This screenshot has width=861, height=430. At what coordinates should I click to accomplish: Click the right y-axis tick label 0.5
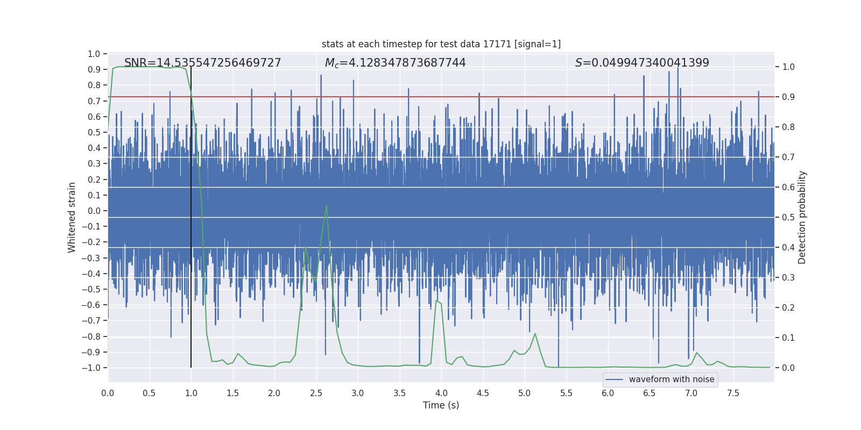788,218
